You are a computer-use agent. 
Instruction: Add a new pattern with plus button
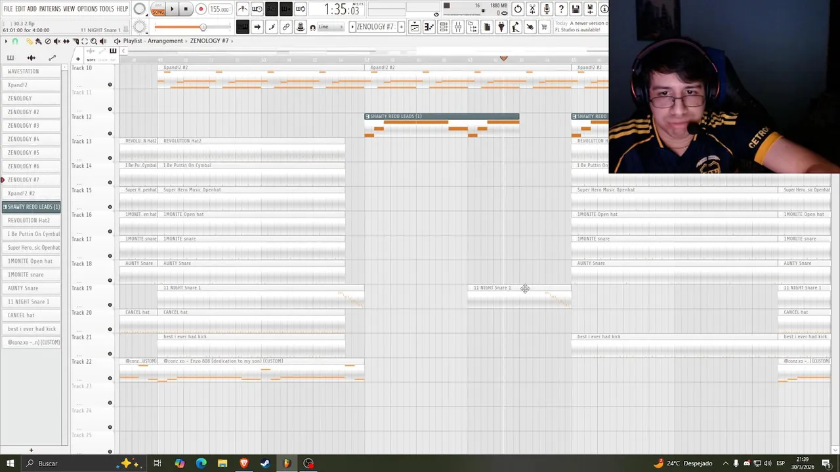click(x=401, y=27)
